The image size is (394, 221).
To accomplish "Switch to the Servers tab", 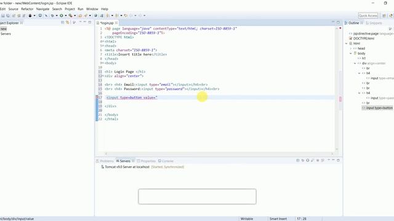I will 125,161.
